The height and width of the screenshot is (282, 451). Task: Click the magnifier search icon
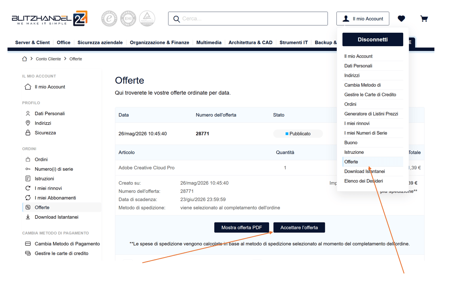pos(176,19)
